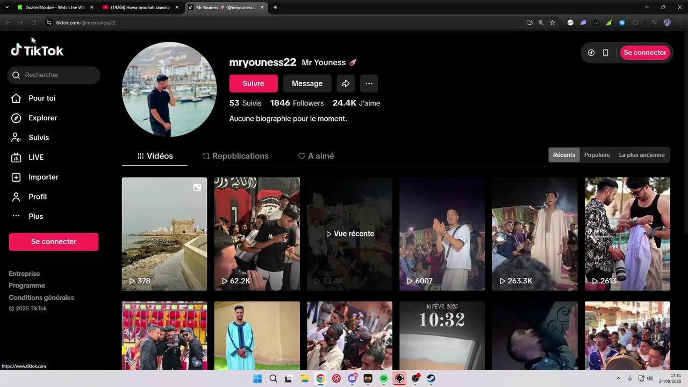This screenshot has width=688, height=387.
Task: Click the Shazam extension icon
Action: point(622,23)
